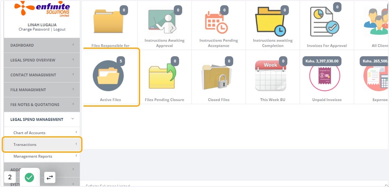
Task: Expand the Dashboard menu chevron
Action: pyautogui.click(x=73, y=45)
